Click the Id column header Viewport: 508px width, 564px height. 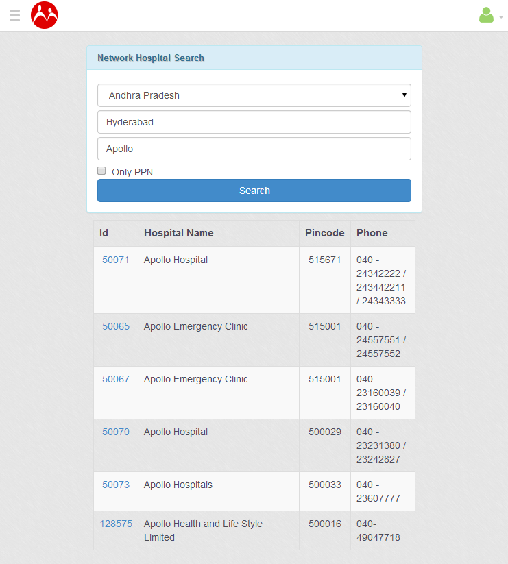coord(104,233)
